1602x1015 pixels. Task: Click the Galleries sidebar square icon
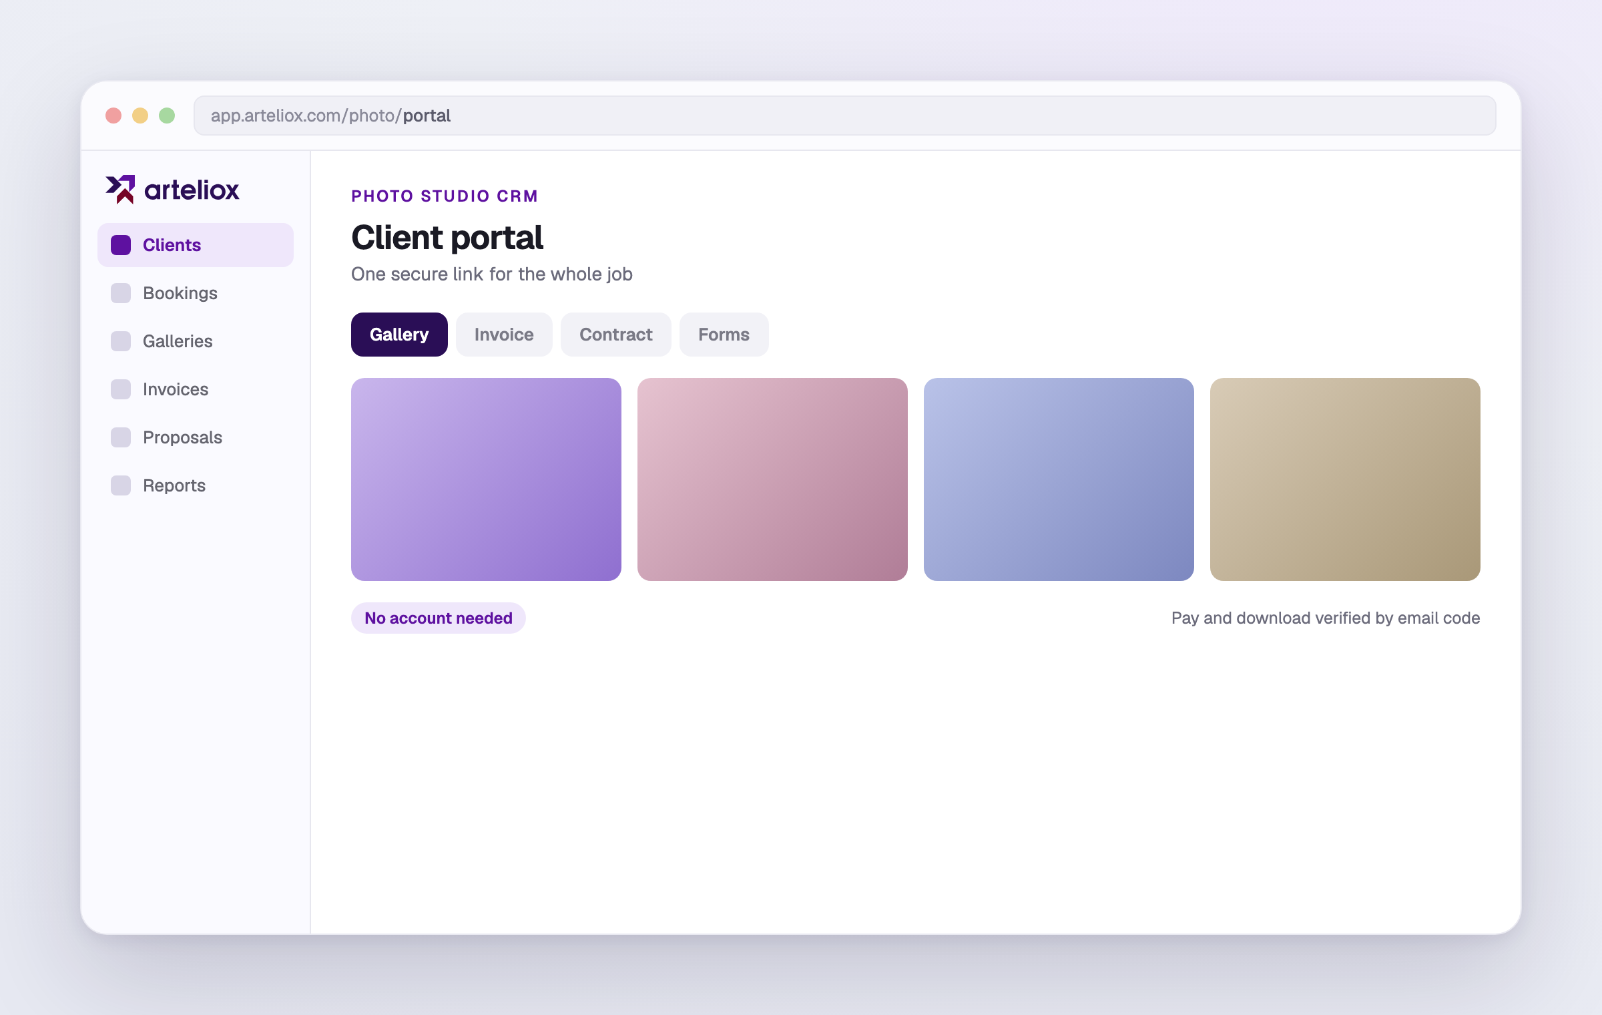(121, 341)
